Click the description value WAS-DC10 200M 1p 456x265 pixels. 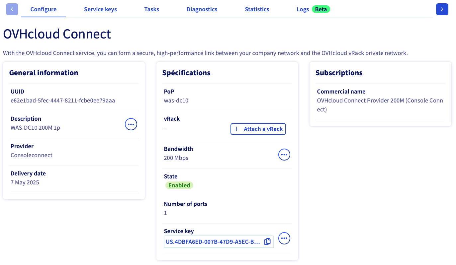35,128
